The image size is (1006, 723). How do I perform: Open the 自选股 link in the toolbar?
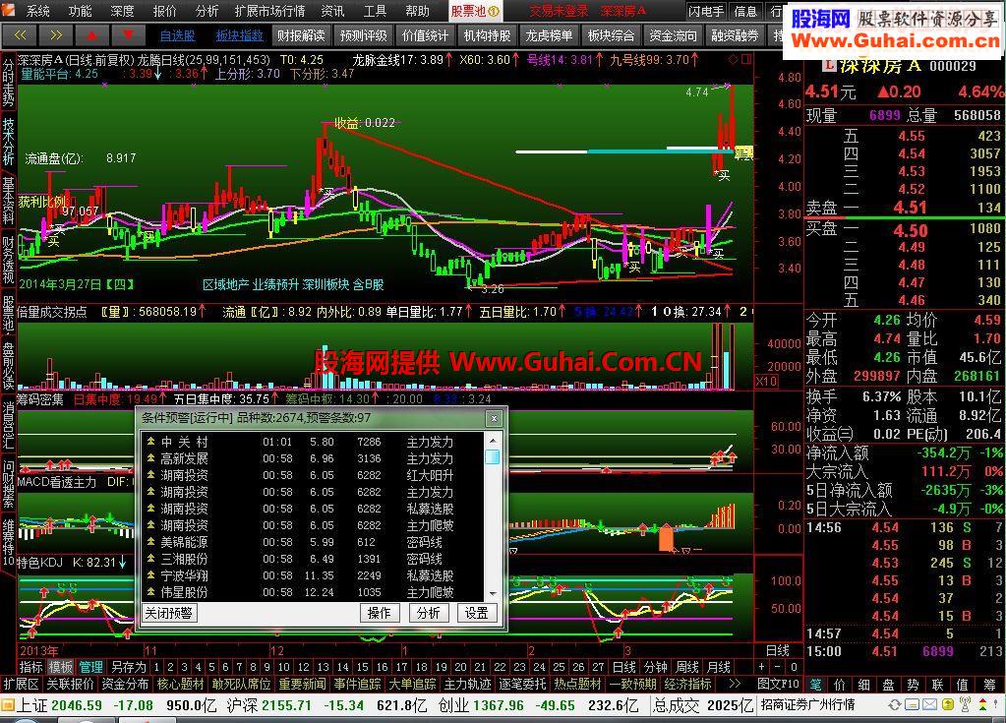(x=177, y=36)
